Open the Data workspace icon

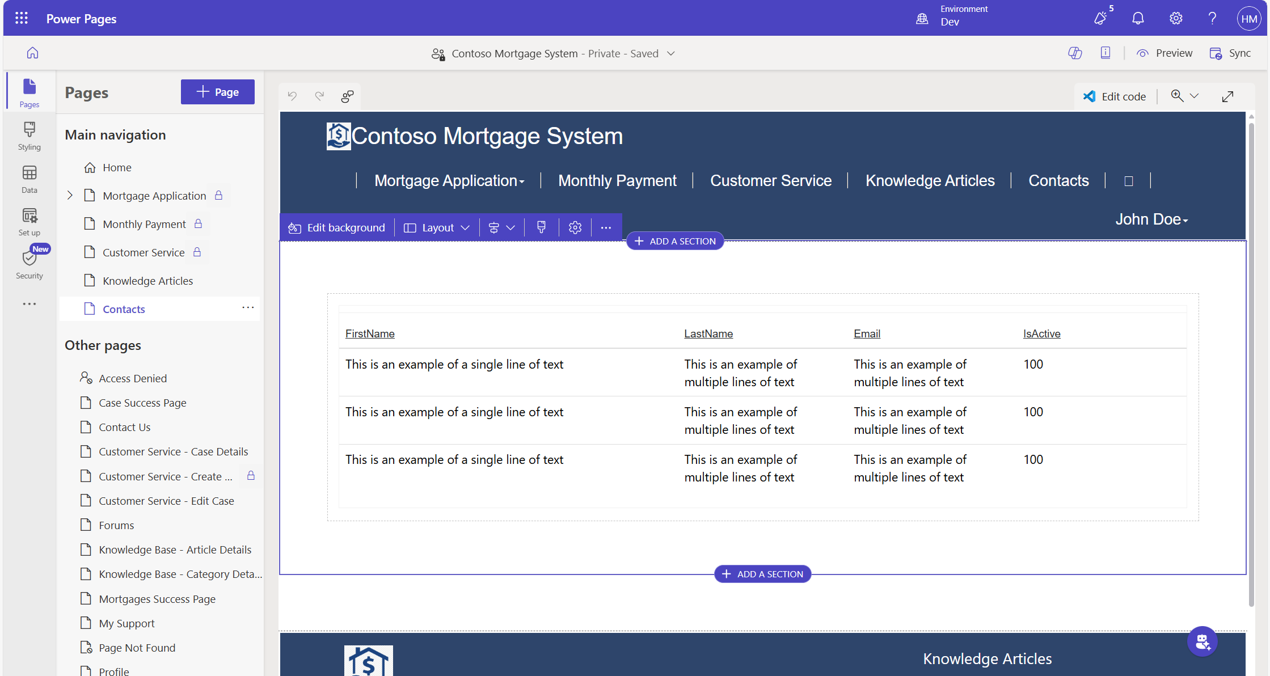(x=29, y=179)
